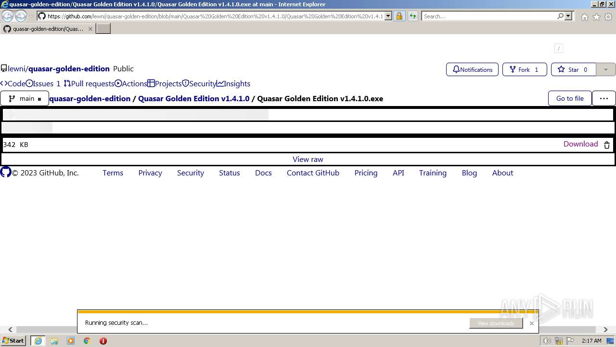Click the volume speaker tray icon
616x347 pixels.
pos(547,341)
